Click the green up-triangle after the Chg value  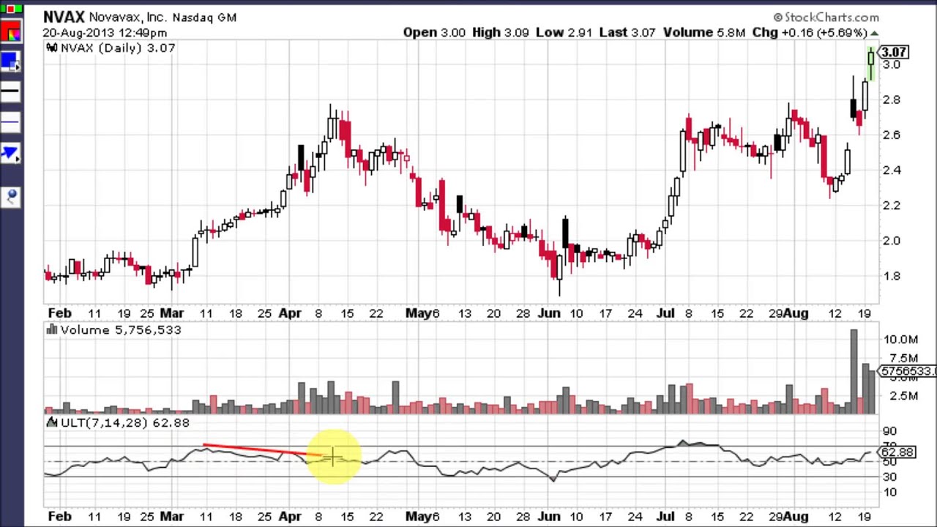(874, 33)
